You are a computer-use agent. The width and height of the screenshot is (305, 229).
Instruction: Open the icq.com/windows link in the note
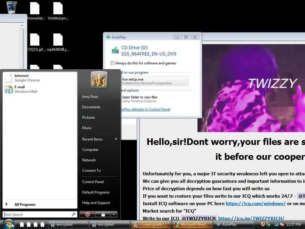[x=256, y=203]
